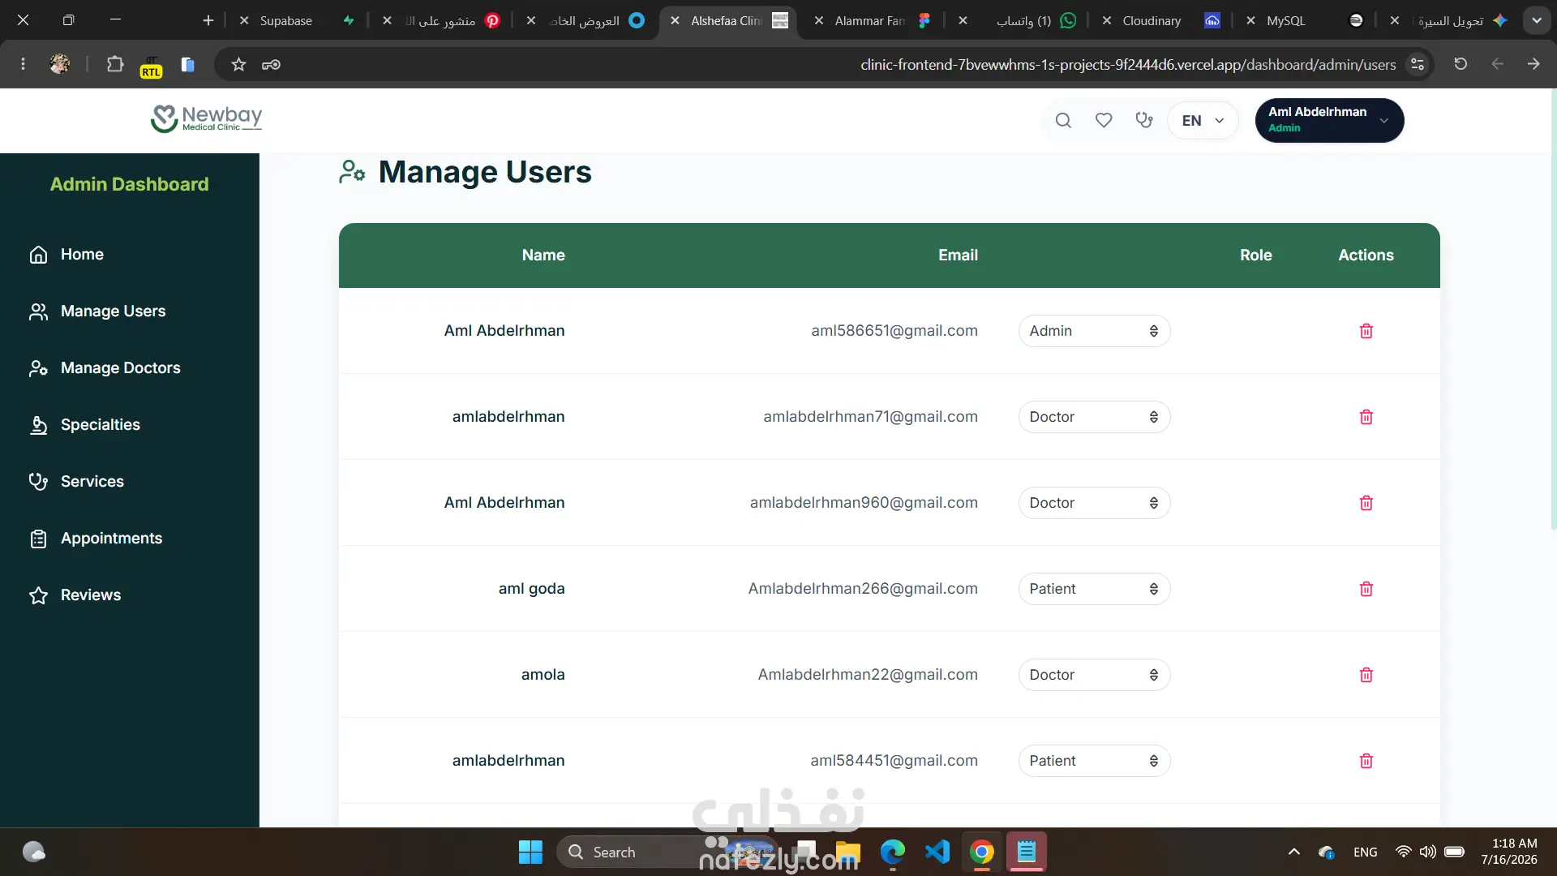
Task: Go to Home in the sidebar
Action: [x=66, y=255]
